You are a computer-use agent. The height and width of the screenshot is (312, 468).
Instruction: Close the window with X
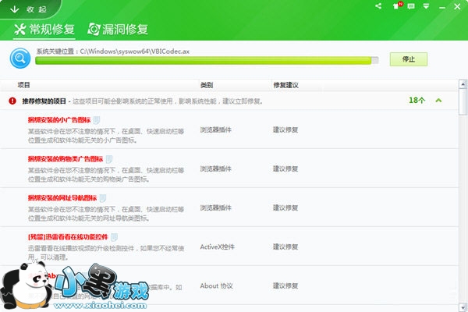click(x=457, y=6)
